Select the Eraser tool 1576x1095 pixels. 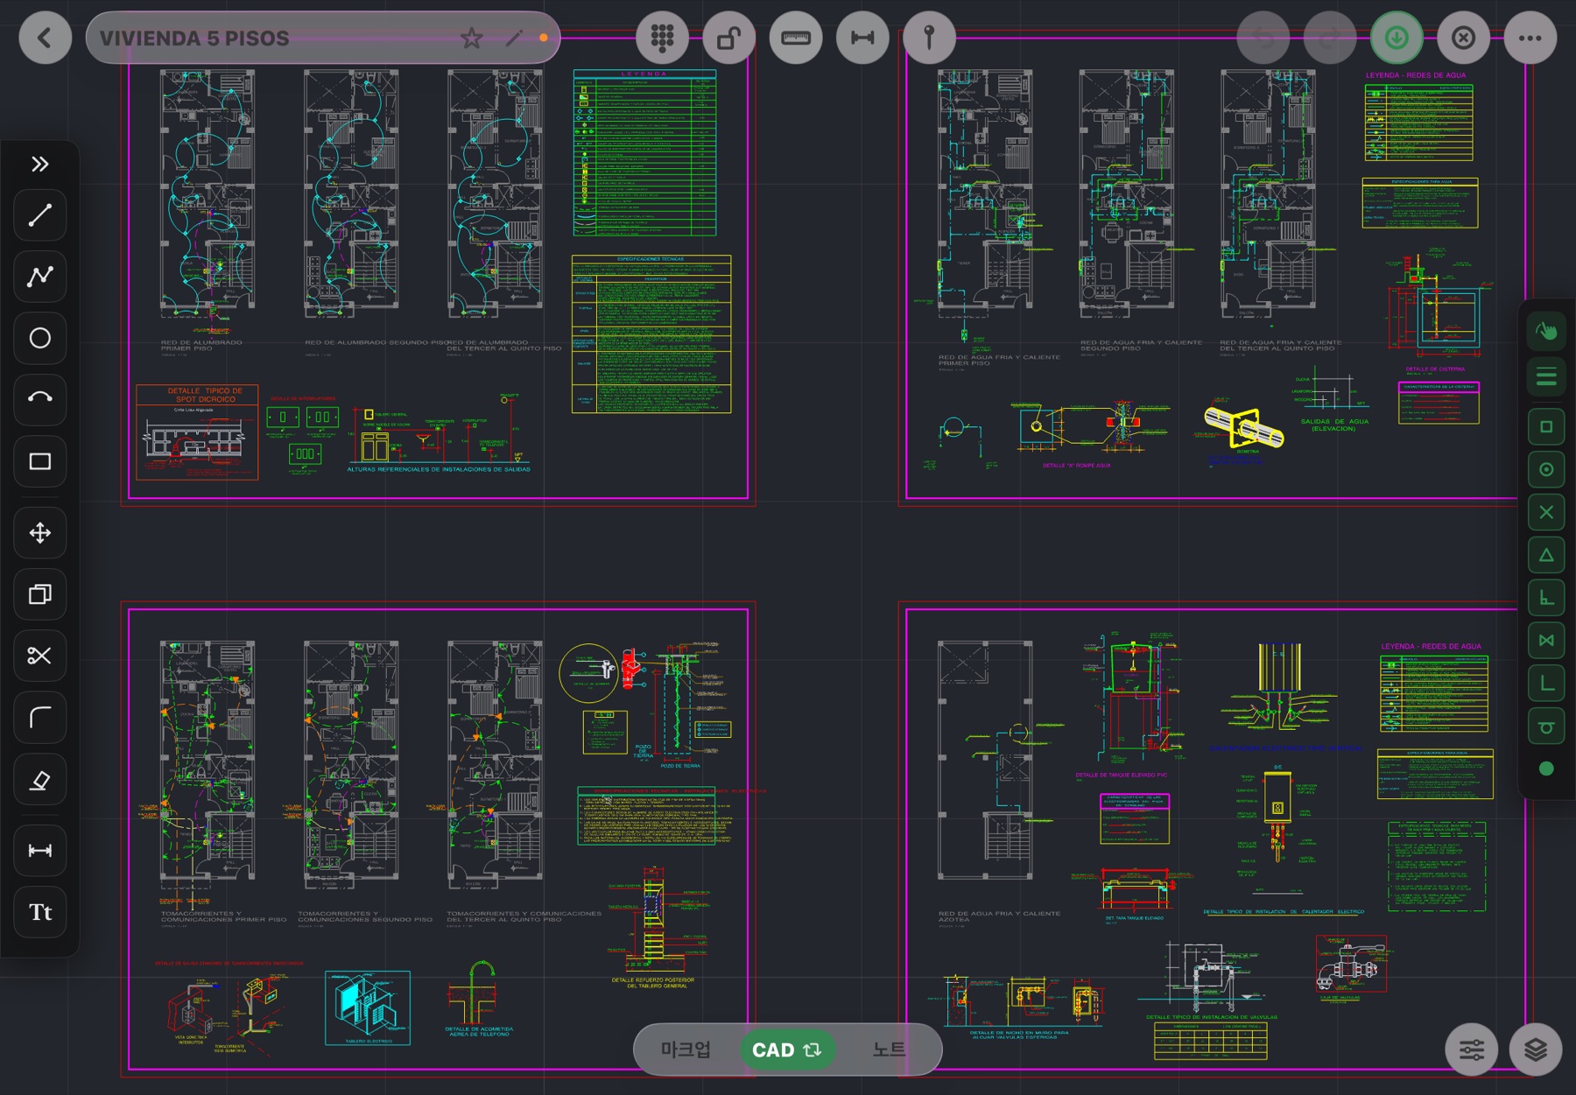coord(40,779)
